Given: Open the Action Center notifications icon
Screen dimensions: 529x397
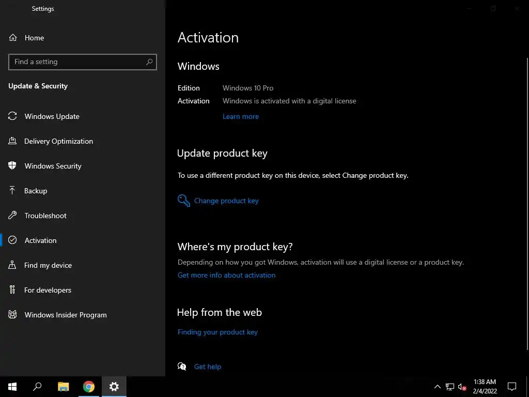Looking at the screenshot, I should click(x=512, y=387).
